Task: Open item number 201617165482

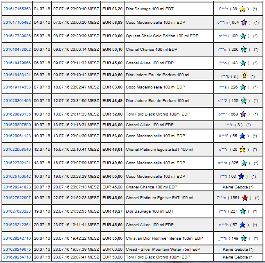Action: click(17, 22)
